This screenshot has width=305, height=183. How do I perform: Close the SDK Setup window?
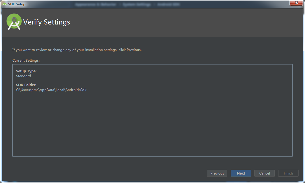pos(296,3)
